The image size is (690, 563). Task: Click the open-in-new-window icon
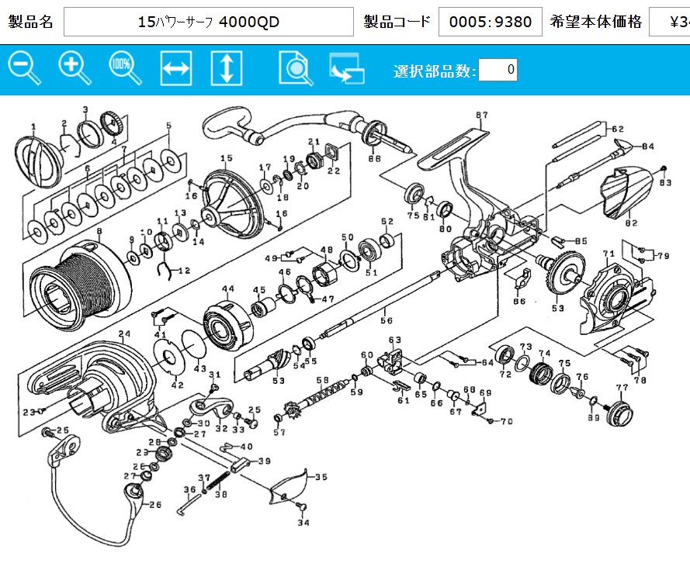347,68
